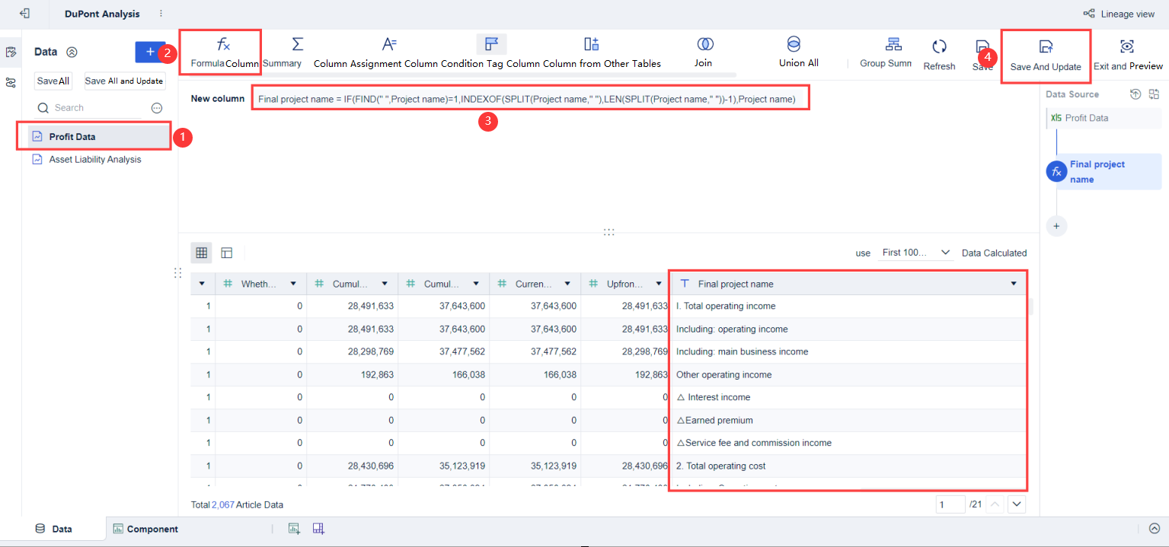Open the First 100 rows dropdown

915,253
